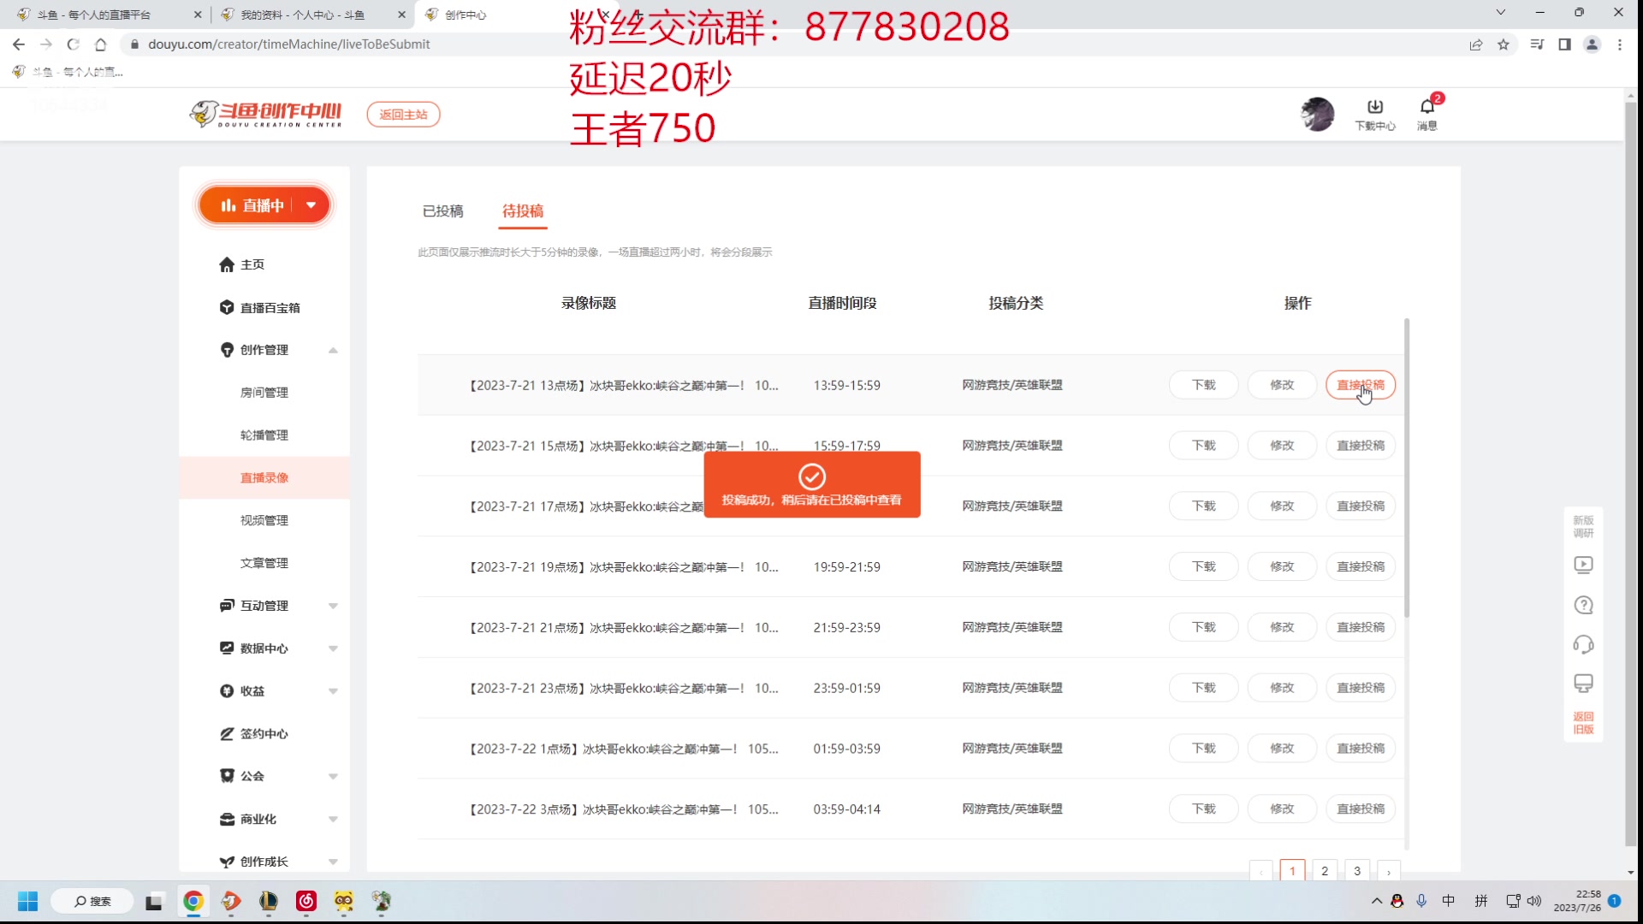Expand the 收益 section

click(333, 691)
